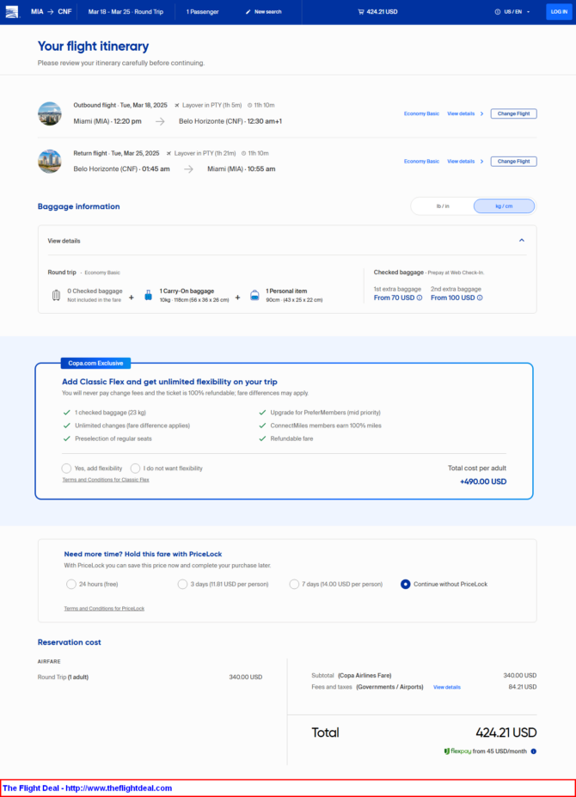Screen dimensions: 576x797
Task: Click 1 Passenger in the header
Action: pyautogui.click(x=202, y=12)
